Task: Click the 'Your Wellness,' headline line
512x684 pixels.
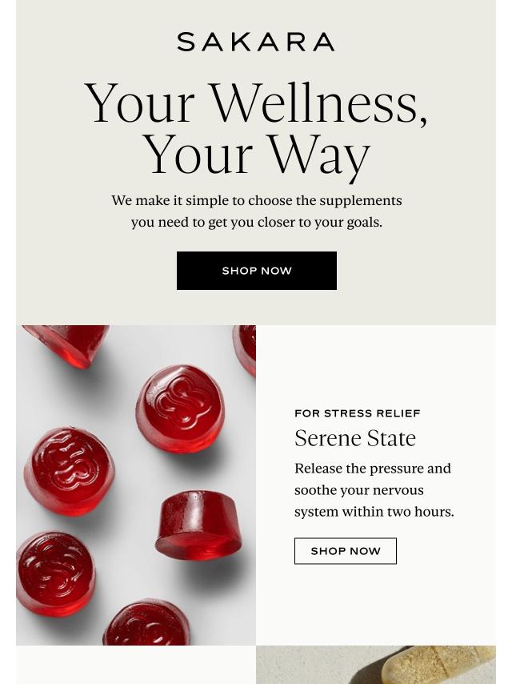Action: [x=256, y=103]
